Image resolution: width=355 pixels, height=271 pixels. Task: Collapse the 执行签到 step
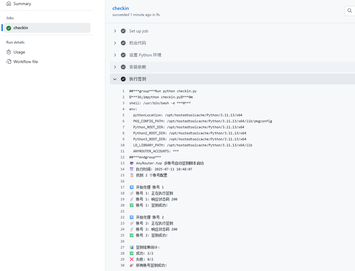tap(115, 79)
